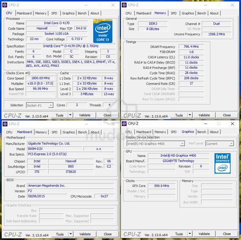The height and width of the screenshot is (240, 241).
Task: Click the CPU-Z app icon in the Mainboard window title bar
Action: (x=5, y=124)
